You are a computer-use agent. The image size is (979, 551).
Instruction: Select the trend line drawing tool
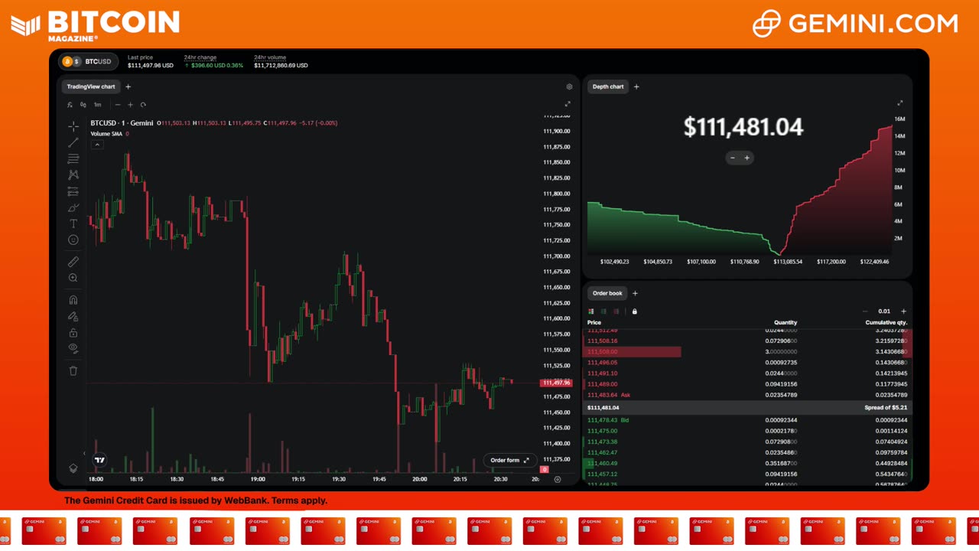click(x=73, y=142)
